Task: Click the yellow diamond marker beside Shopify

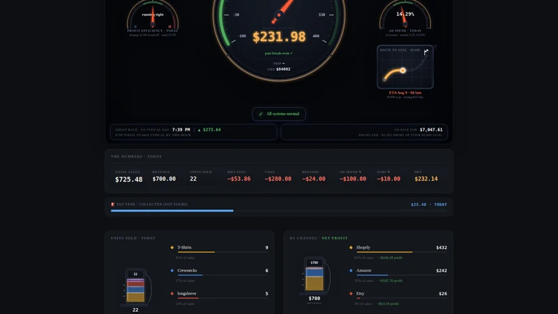Action: 351,248
